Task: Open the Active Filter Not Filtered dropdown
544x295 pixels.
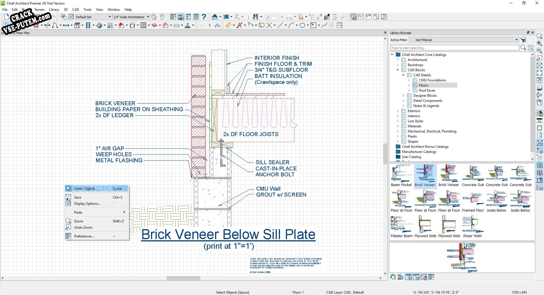Action: point(464,40)
